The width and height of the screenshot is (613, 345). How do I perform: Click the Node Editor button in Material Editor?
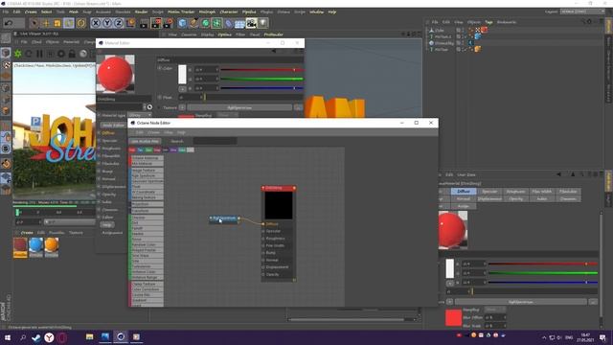pyautogui.click(x=113, y=126)
